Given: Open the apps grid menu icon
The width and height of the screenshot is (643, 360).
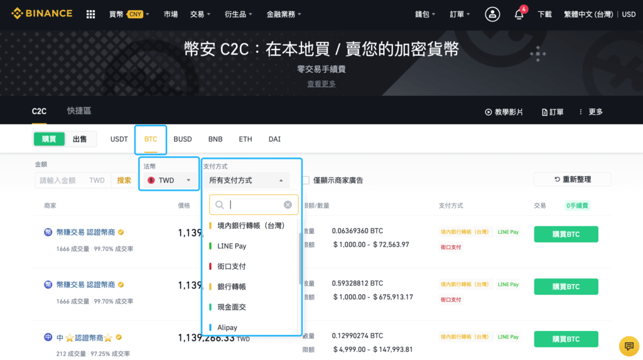Looking at the screenshot, I should coord(90,14).
